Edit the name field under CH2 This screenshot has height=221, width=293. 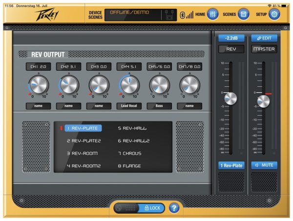[68, 106]
